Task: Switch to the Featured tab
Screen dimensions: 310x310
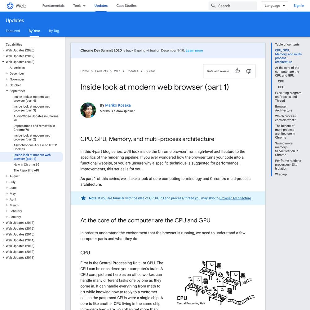Action: pos(13,31)
